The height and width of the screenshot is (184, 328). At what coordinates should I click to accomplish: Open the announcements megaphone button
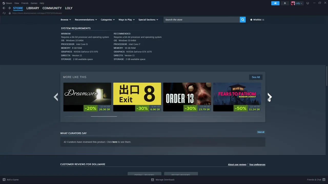tap(275, 3)
